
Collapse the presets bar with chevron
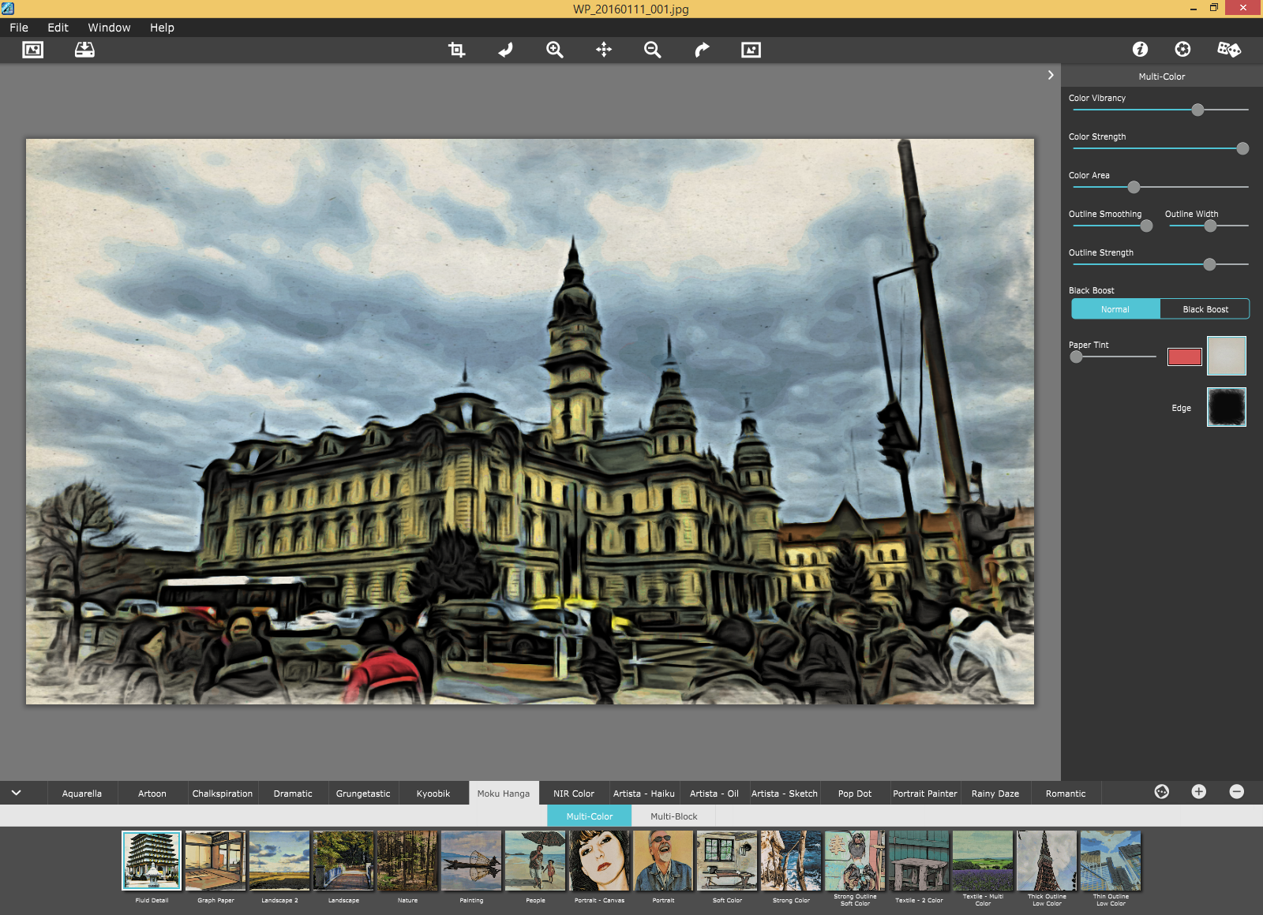point(16,793)
